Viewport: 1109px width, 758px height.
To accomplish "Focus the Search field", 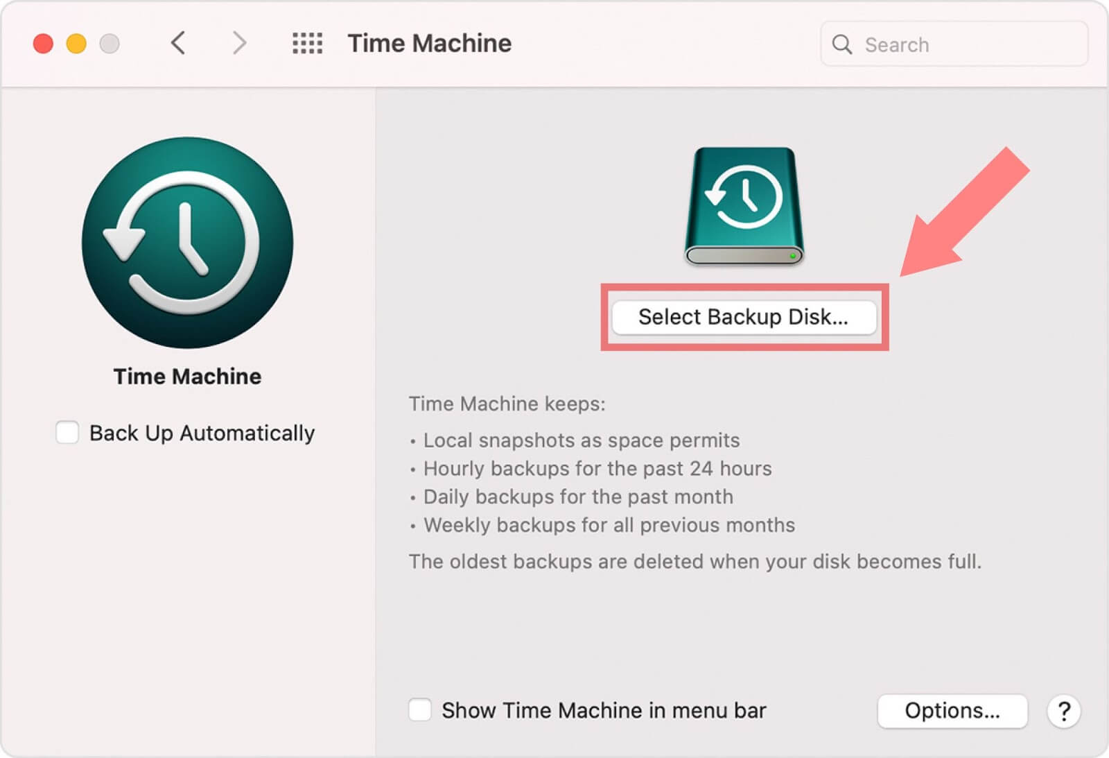I will (x=954, y=44).
